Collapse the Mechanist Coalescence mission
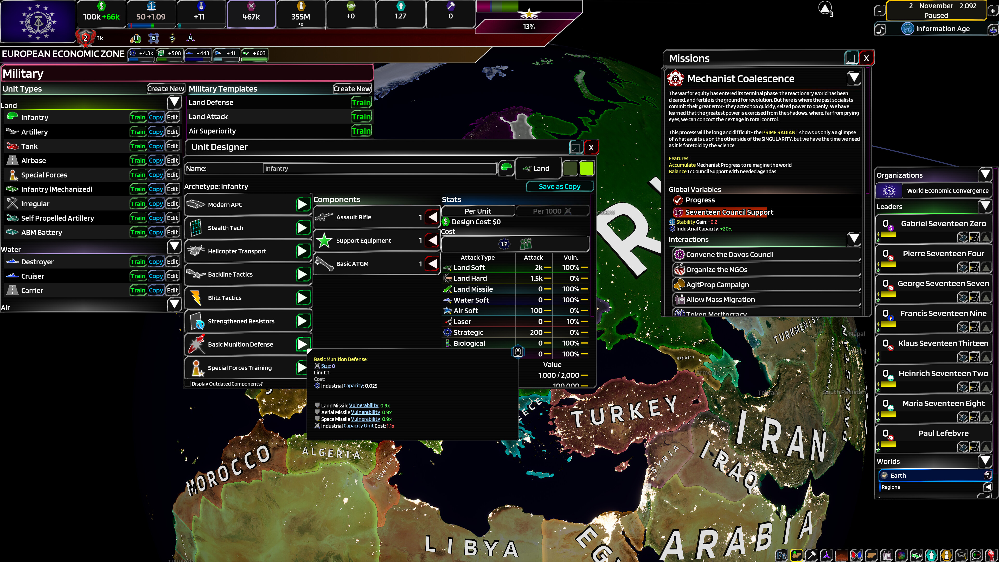999x562 pixels. 854,78
